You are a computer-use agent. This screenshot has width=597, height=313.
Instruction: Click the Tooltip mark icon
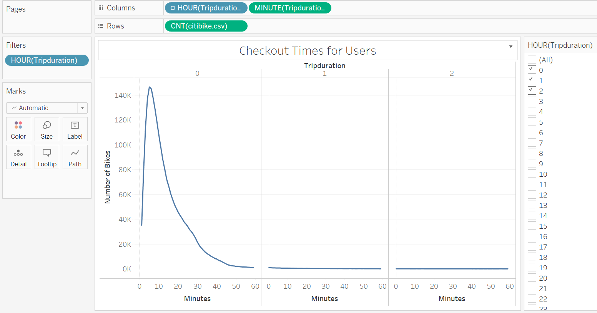click(47, 157)
